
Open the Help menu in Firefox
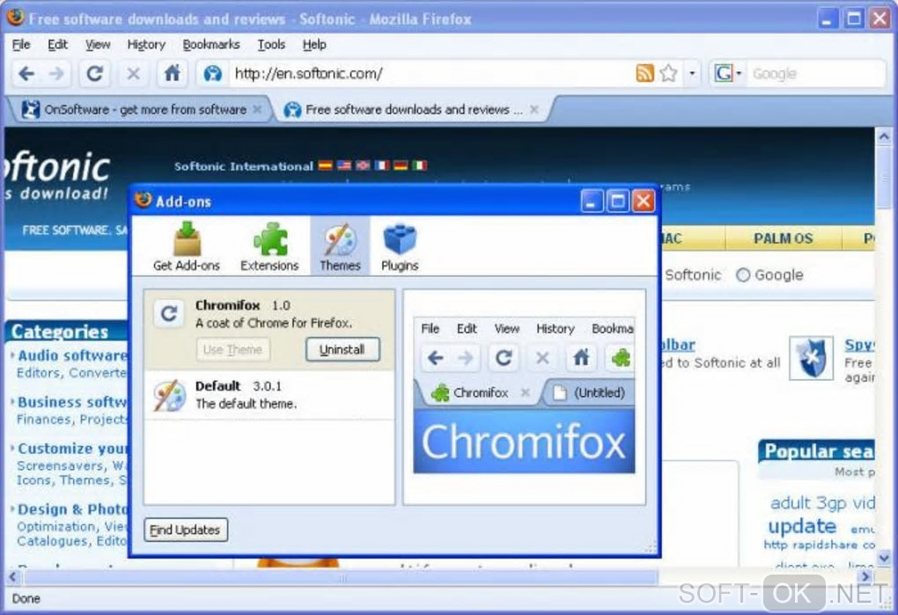point(313,45)
